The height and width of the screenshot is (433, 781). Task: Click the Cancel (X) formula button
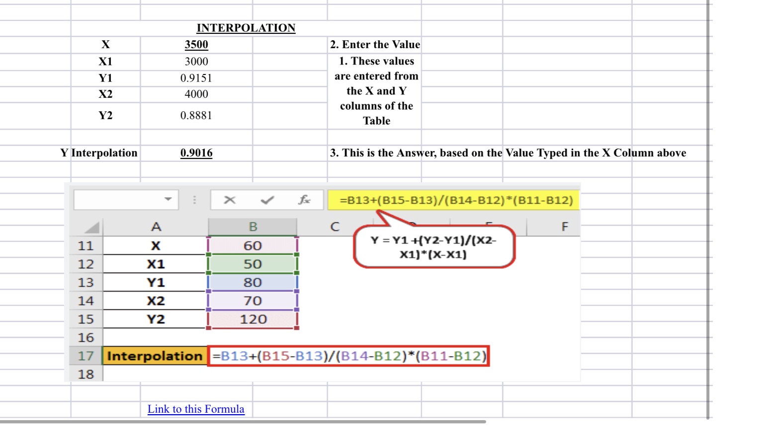(229, 200)
